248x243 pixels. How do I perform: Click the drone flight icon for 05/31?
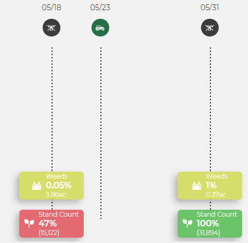(210, 28)
